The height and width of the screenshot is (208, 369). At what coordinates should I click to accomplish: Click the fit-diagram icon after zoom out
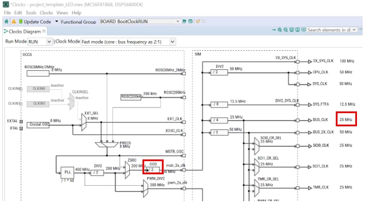292,30
